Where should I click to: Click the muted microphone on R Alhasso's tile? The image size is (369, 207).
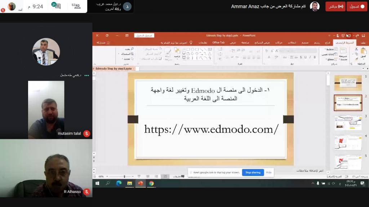click(x=86, y=192)
